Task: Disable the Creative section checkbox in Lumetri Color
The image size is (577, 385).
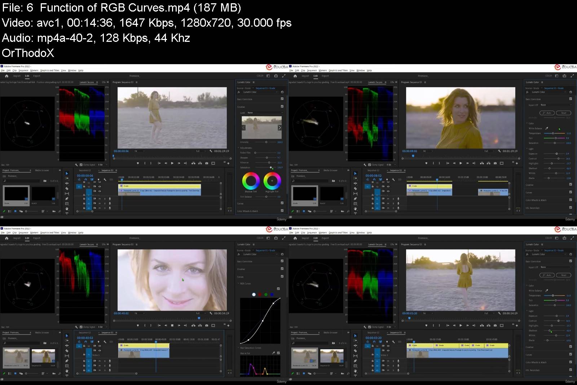Action: pyautogui.click(x=282, y=106)
